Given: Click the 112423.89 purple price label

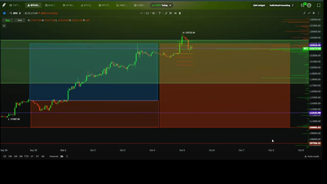Looking at the screenshot, I should point(315,113).
